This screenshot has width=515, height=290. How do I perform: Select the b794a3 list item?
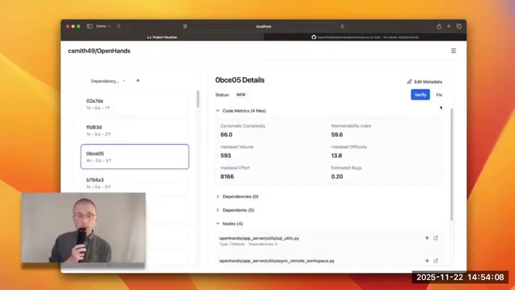coord(135,183)
